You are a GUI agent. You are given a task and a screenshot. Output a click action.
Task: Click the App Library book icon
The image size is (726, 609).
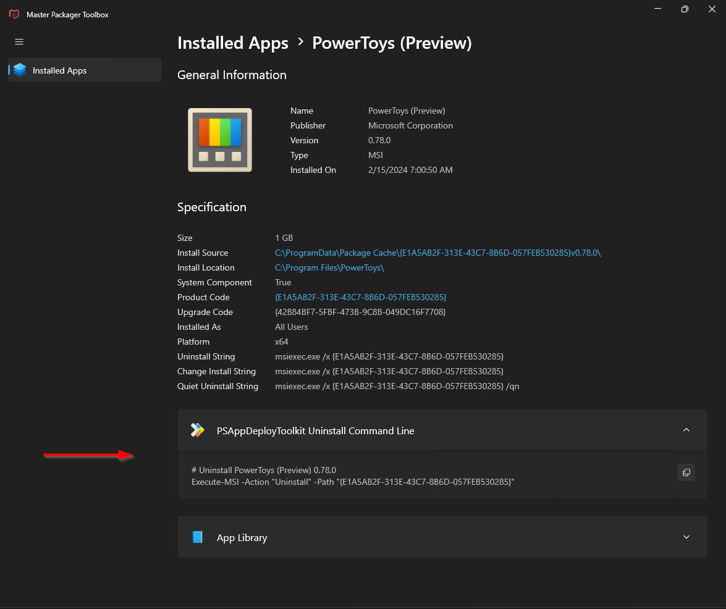coord(198,537)
